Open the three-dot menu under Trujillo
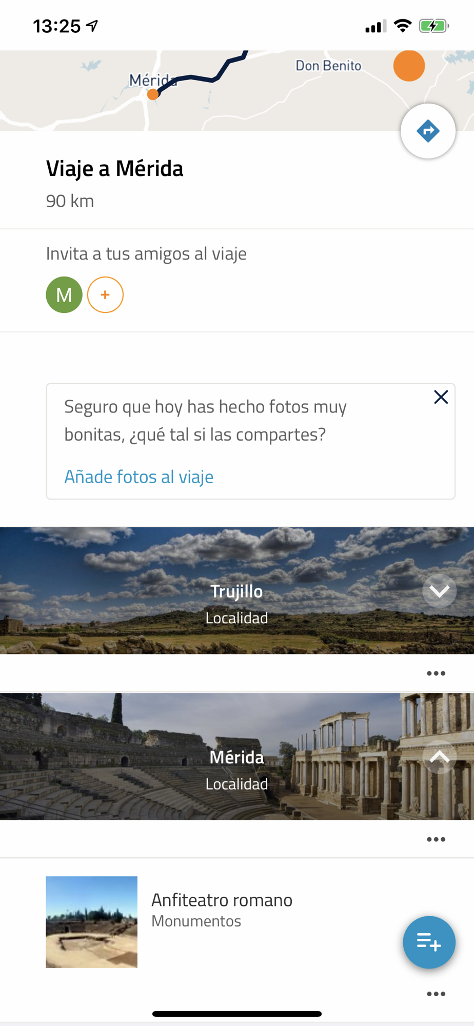The height and width of the screenshot is (1026, 474). tap(436, 673)
